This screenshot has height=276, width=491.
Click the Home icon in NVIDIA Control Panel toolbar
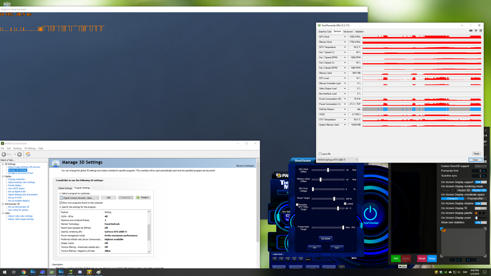[28, 154]
